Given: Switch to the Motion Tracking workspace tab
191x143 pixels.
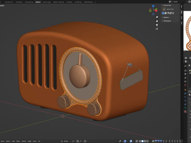Looking at the screenshot, I should coord(58,2).
